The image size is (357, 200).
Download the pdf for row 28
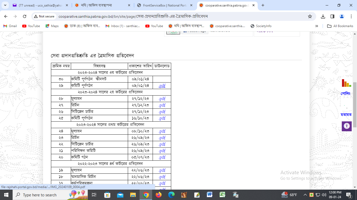point(162,99)
